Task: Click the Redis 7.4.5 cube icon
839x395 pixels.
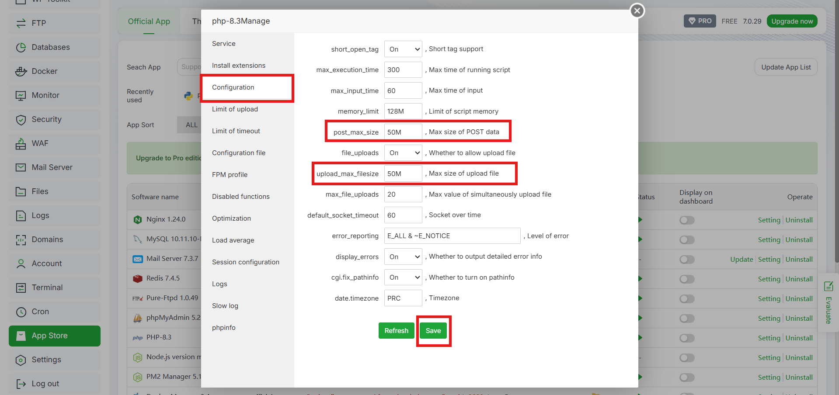Action: (x=138, y=278)
